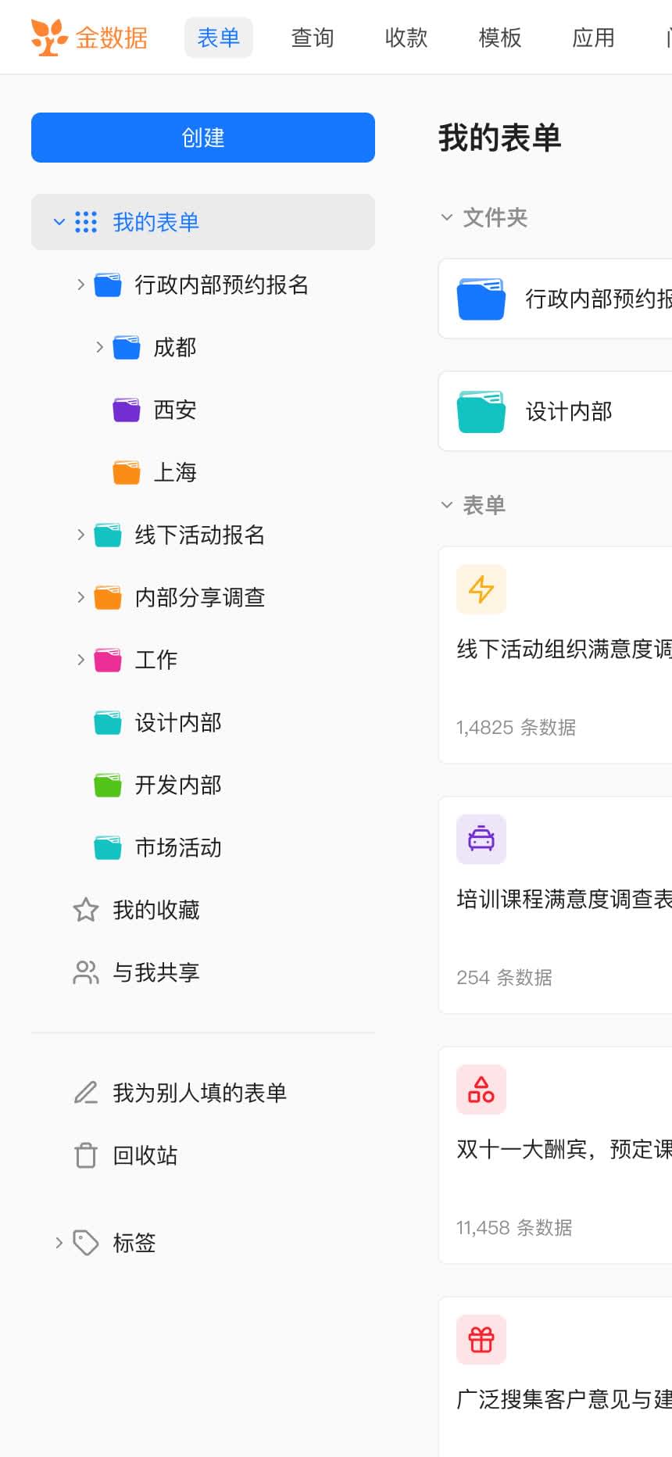Click the grid icon beside 我的表单
The image size is (672, 1457).
tap(86, 222)
